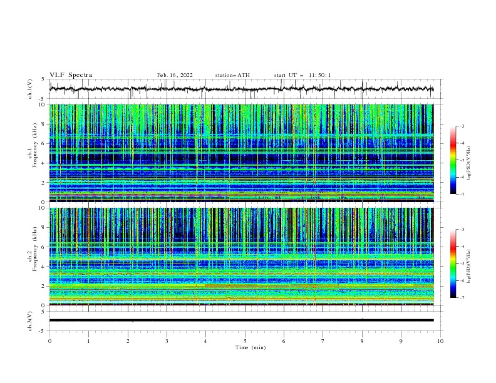Click the "Time (min)" x-axis label
This screenshot has width=496, height=383.
[x=251, y=347]
